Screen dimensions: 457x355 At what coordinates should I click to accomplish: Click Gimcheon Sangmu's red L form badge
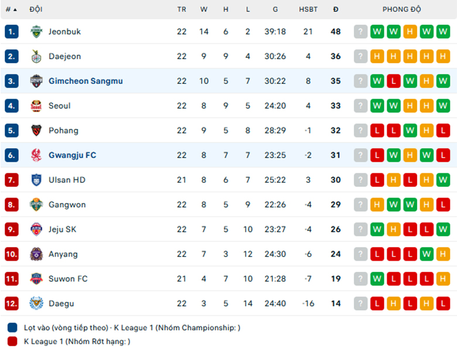tap(394, 81)
